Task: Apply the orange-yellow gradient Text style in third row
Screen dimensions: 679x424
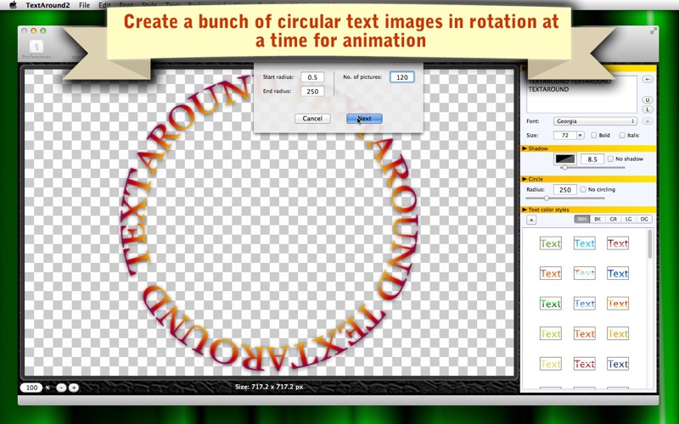Action: (x=618, y=304)
